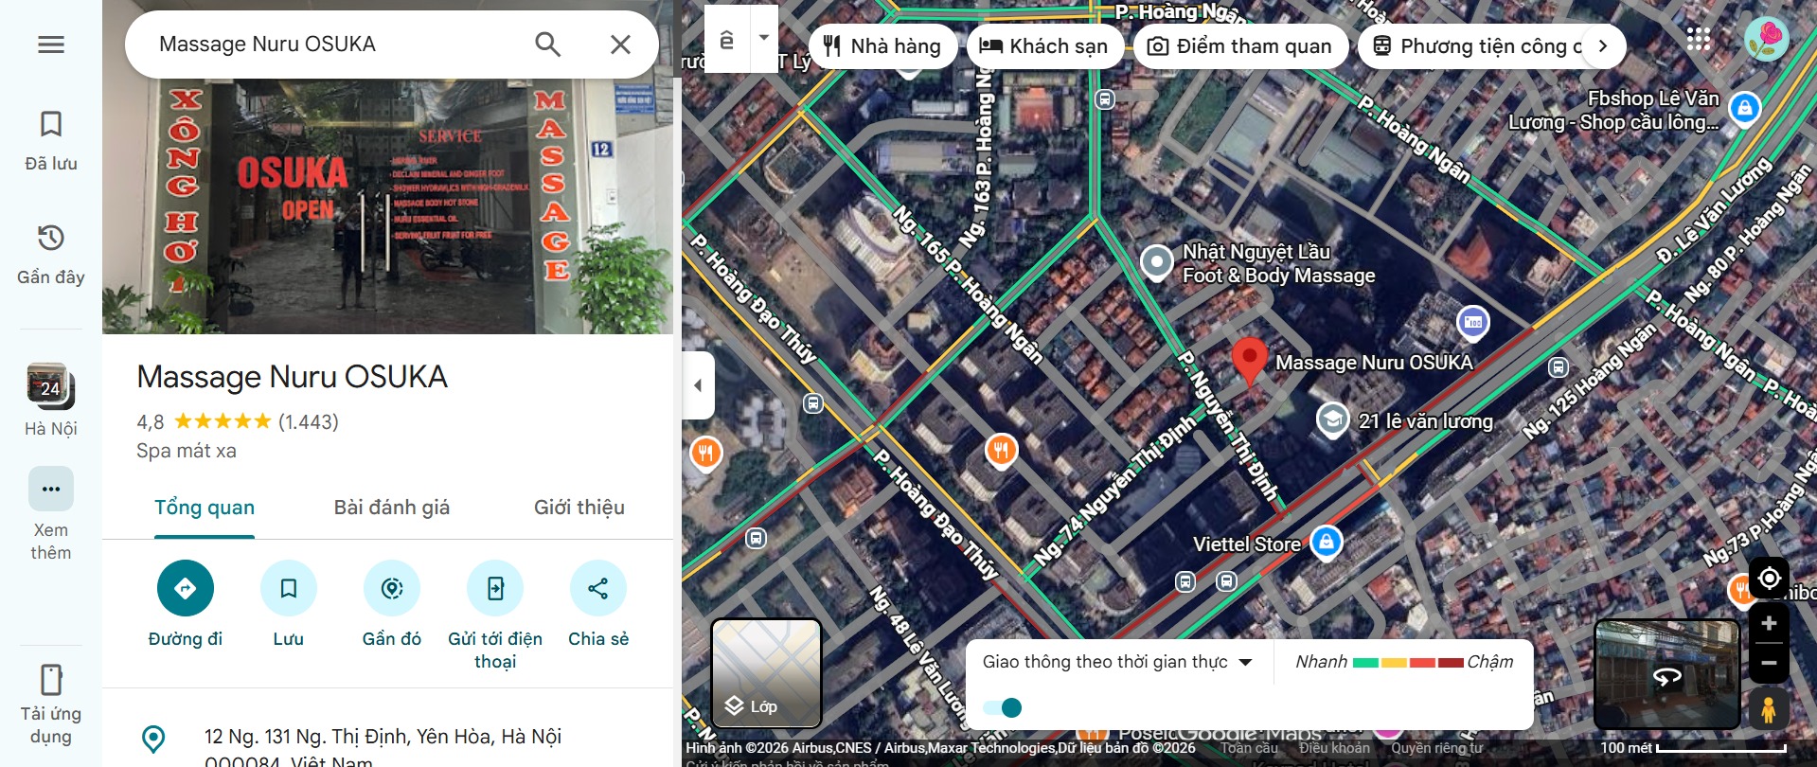This screenshot has height=767, width=1817.
Task: Click the Street View pegman
Action: point(1769,708)
